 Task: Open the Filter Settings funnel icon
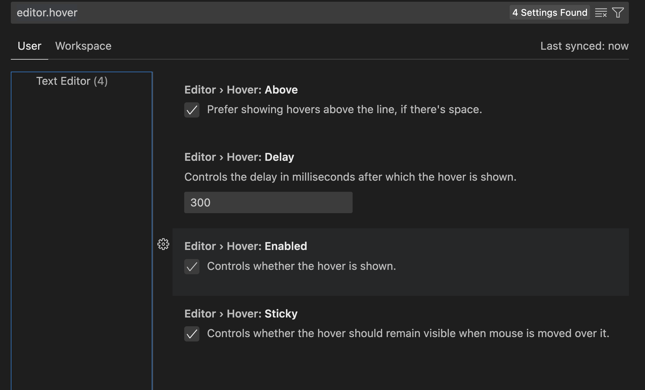618,13
